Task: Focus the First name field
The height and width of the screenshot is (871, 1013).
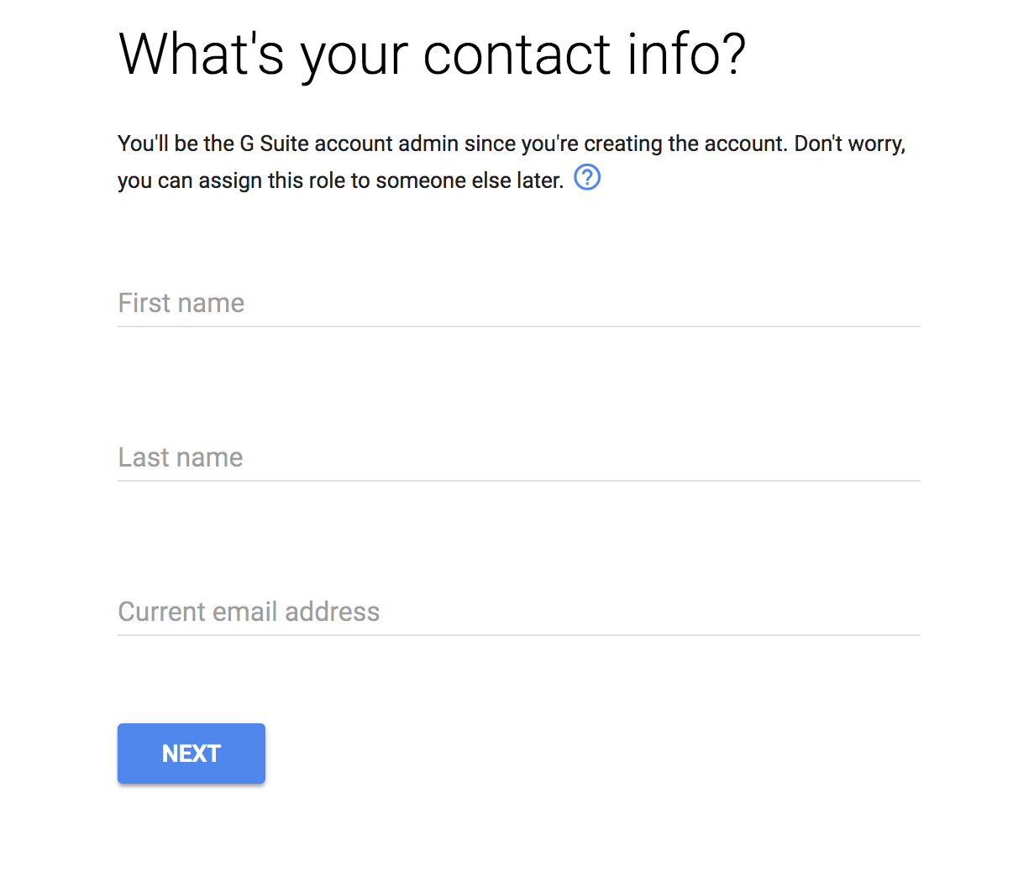Action: (x=518, y=303)
